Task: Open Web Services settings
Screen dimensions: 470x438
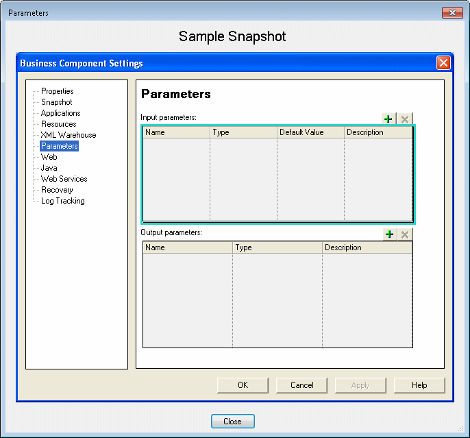Action: point(64,179)
